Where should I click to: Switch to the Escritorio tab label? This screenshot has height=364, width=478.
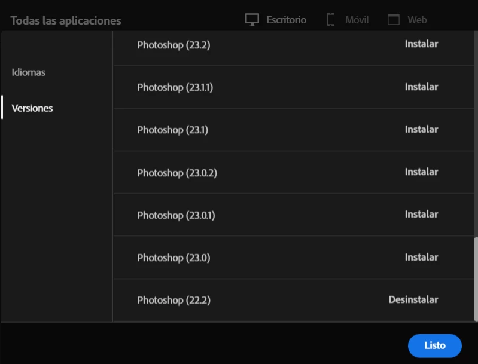[286, 20]
